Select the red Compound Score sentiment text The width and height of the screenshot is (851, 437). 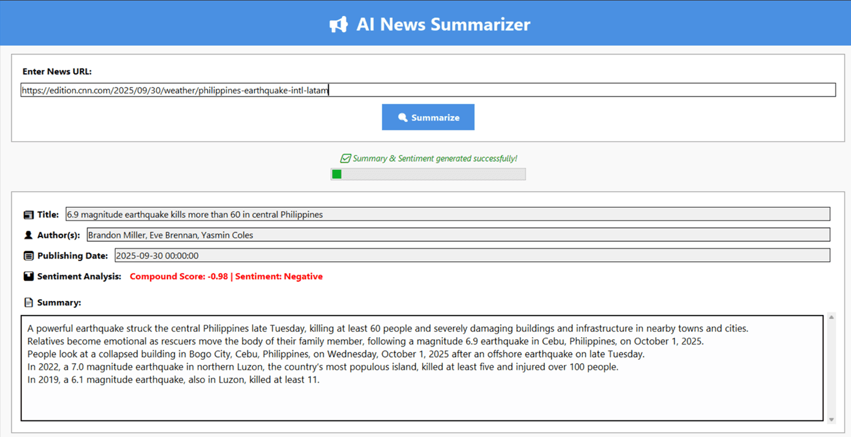click(x=226, y=276)
